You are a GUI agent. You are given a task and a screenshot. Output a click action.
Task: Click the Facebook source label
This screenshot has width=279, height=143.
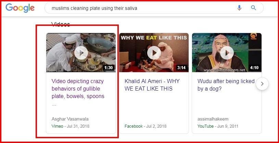[x=134, y=126]
